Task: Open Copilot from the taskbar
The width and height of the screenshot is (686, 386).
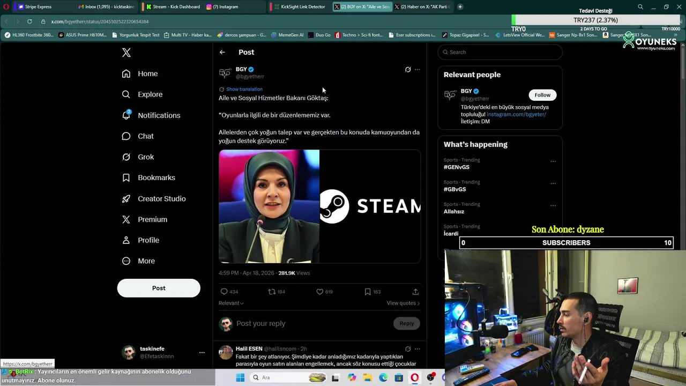Action: tap(352, 377)
